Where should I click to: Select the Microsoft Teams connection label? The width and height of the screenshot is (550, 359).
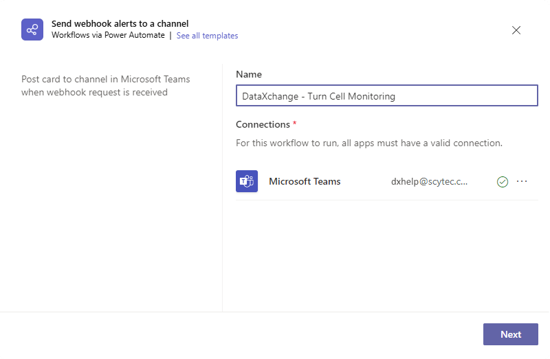[305, 181]
